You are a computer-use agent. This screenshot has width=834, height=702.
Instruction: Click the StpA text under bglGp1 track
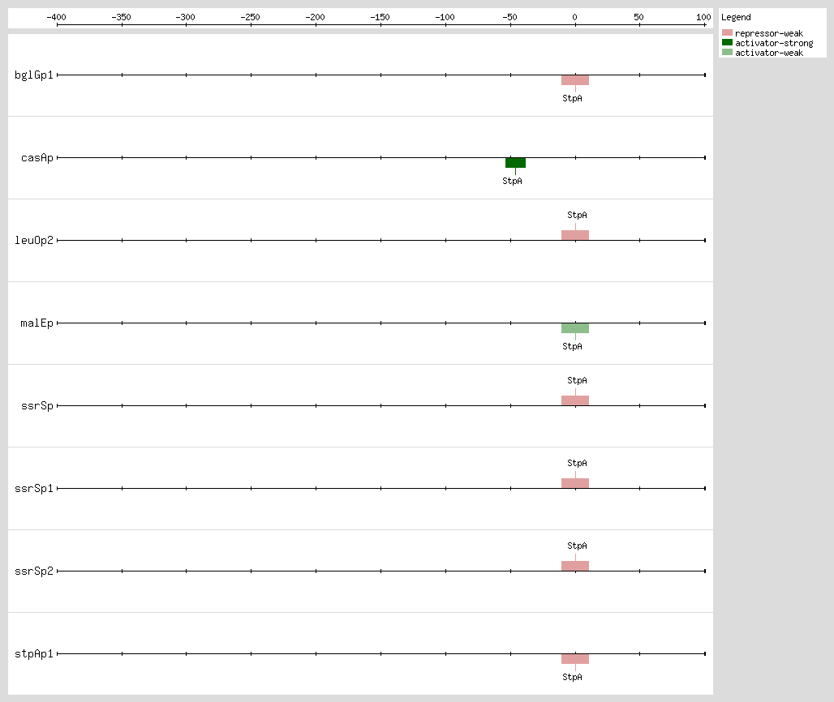[572, 98]
